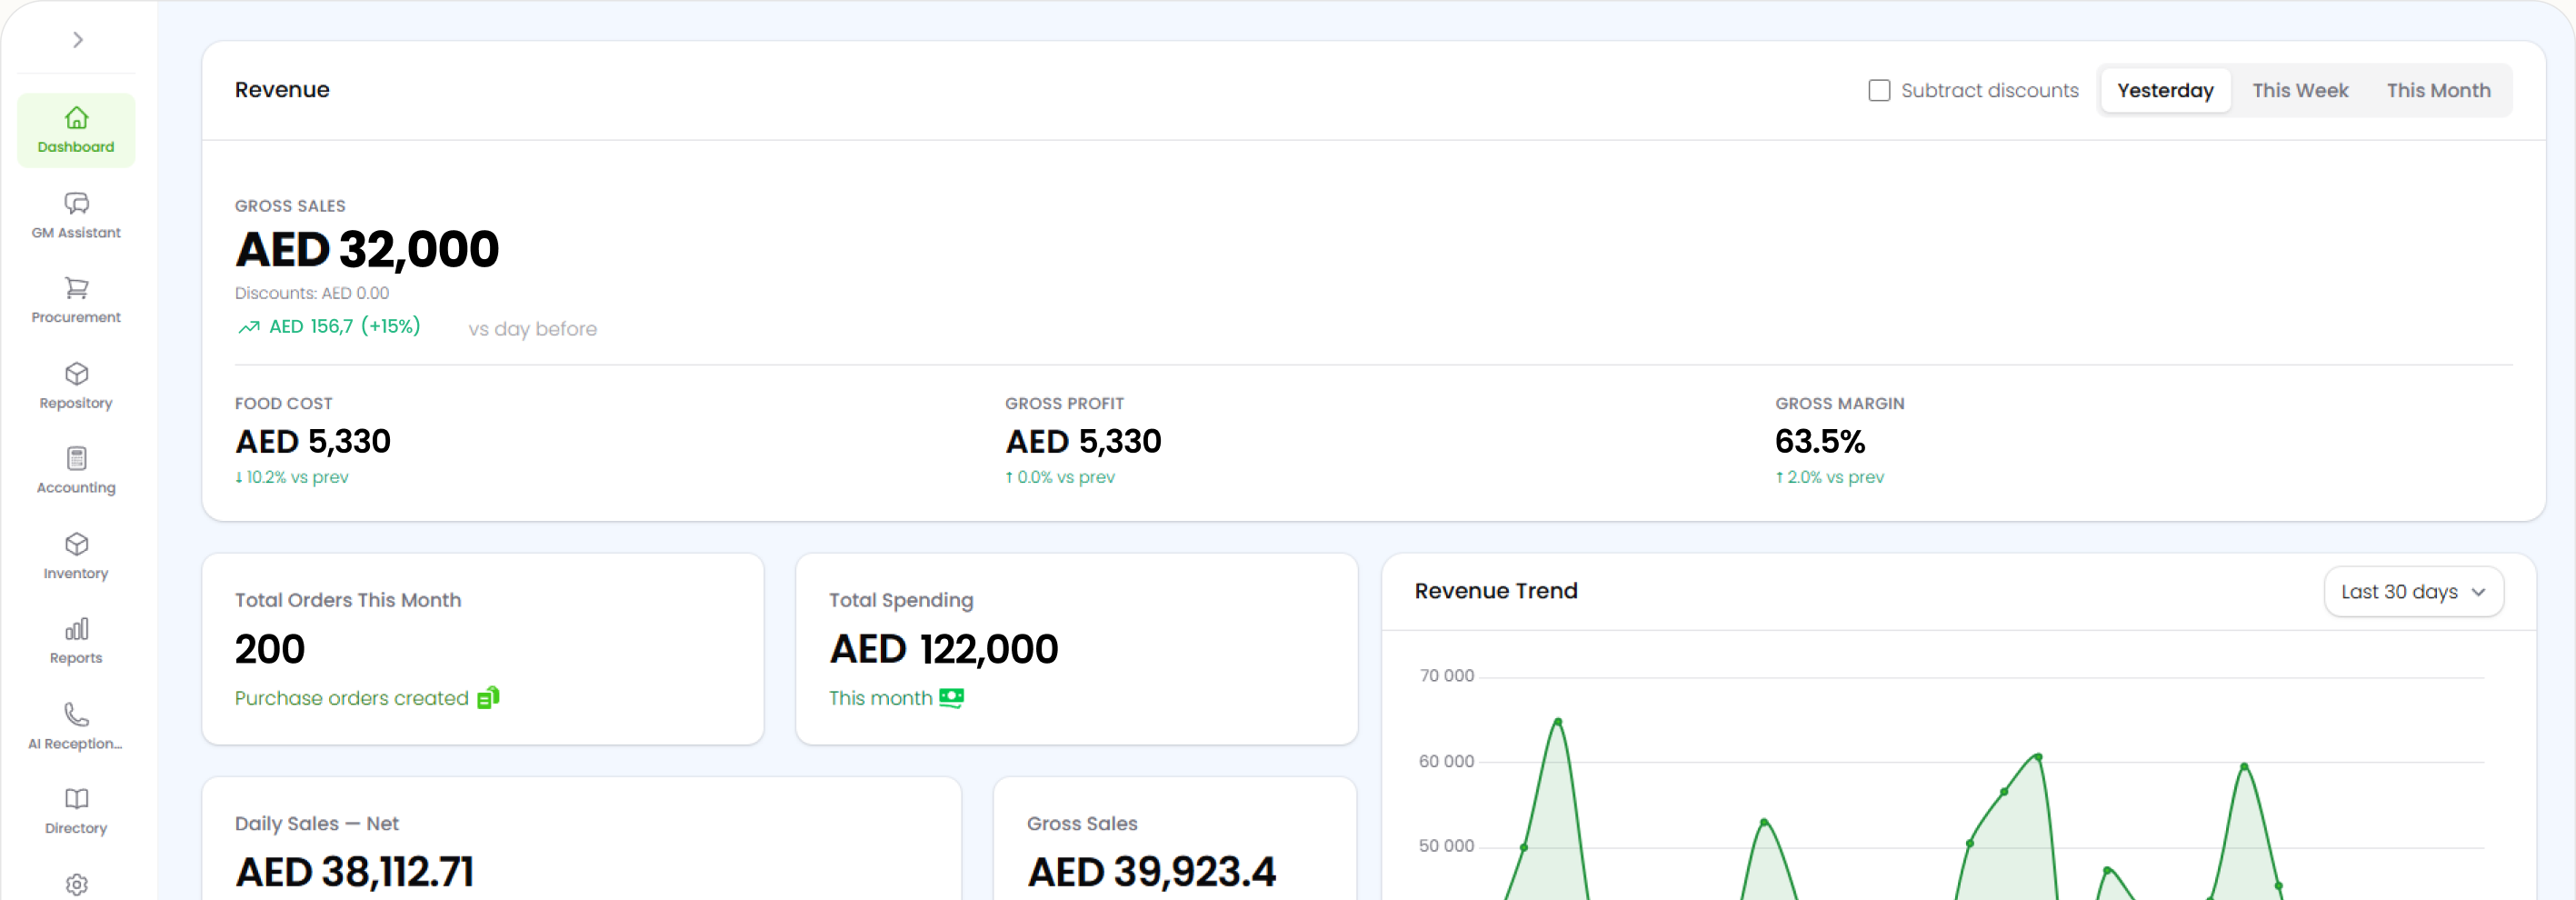Click the 70 000 axis label on chart
This screenshot has height=900, width=2576.
tap(1446, 676)
